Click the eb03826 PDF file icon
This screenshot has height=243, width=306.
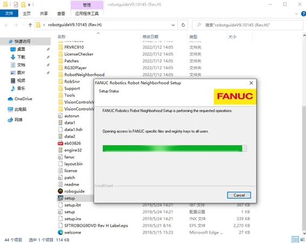60,143
